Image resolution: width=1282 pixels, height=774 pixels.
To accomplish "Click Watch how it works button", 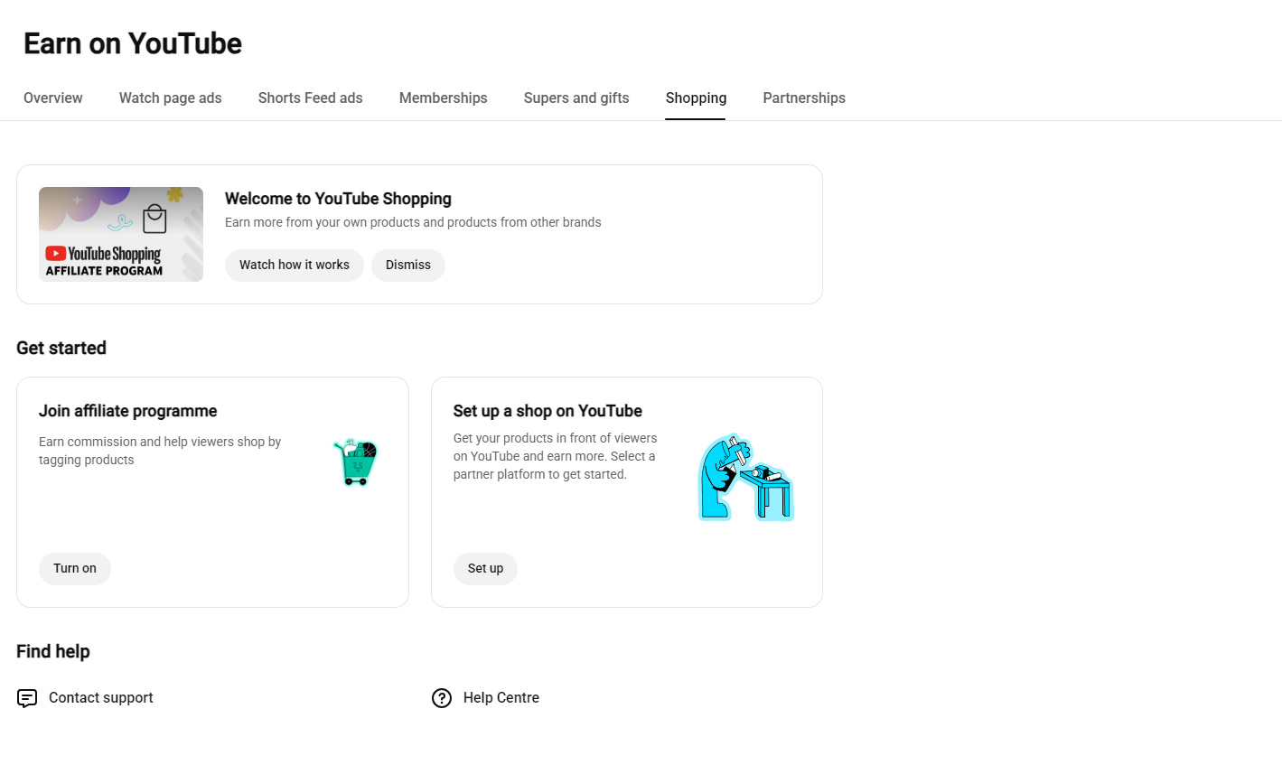I will pyautogui.click(x=295, y=265).
